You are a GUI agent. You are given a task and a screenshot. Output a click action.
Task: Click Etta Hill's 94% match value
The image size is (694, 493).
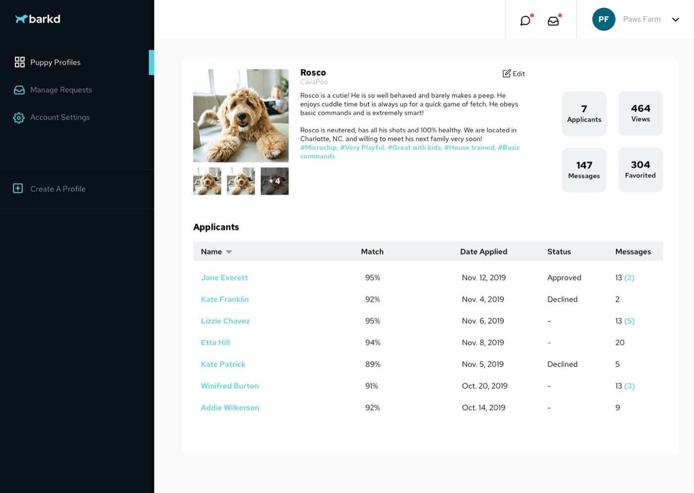[x=373, y=342]
